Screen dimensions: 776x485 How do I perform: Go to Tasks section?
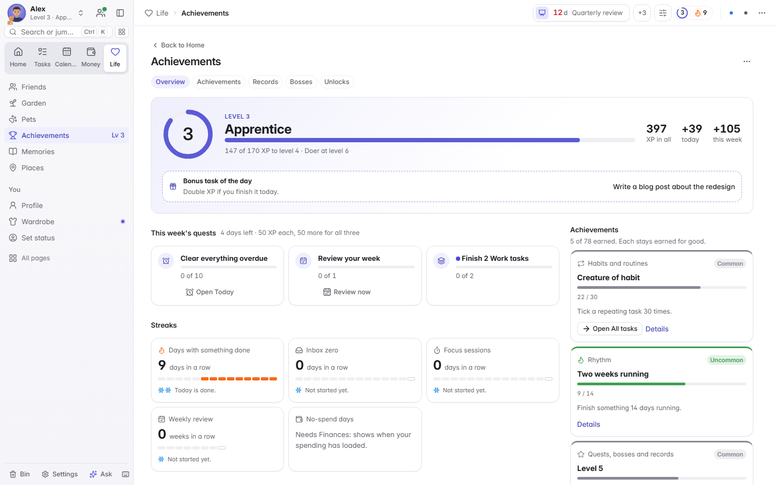pyautogui.click(x=42, y=57)
